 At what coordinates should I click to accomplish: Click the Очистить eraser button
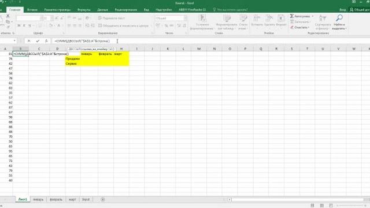(299, 27)
